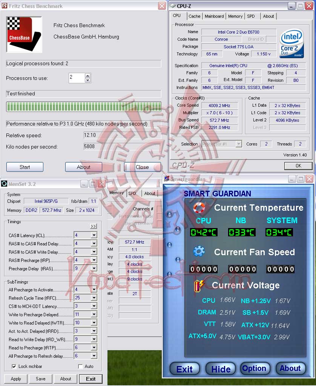Open About in MemSet
Screen dimensions: 316x386
coord(66,379)
